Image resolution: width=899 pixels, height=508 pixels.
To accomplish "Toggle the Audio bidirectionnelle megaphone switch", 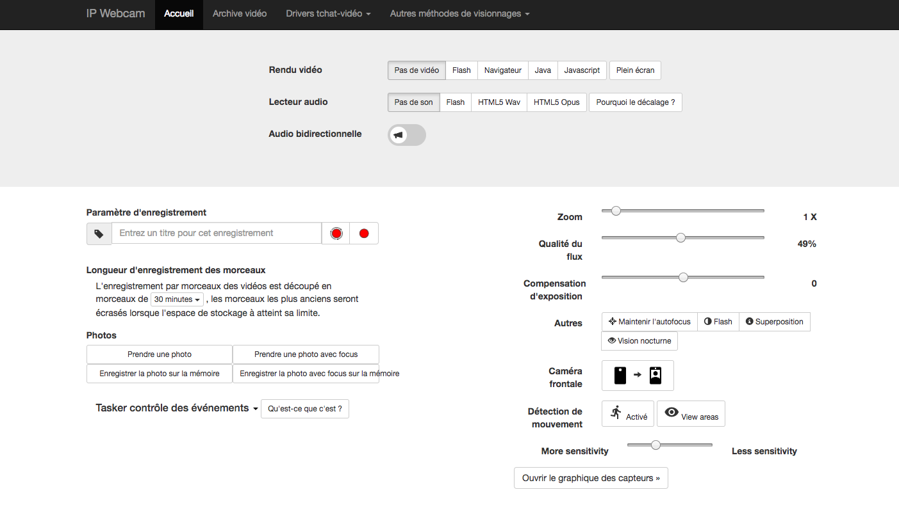I will (407, 135).
